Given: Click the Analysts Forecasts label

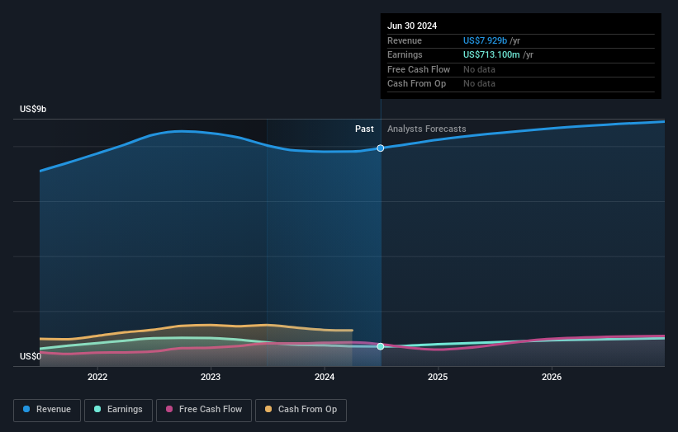Looking at the screenshot, I should coord(427,129).
